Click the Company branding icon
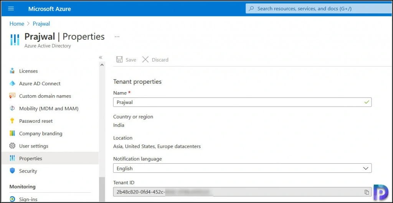393x203 pixels. (x=12, y=133)
